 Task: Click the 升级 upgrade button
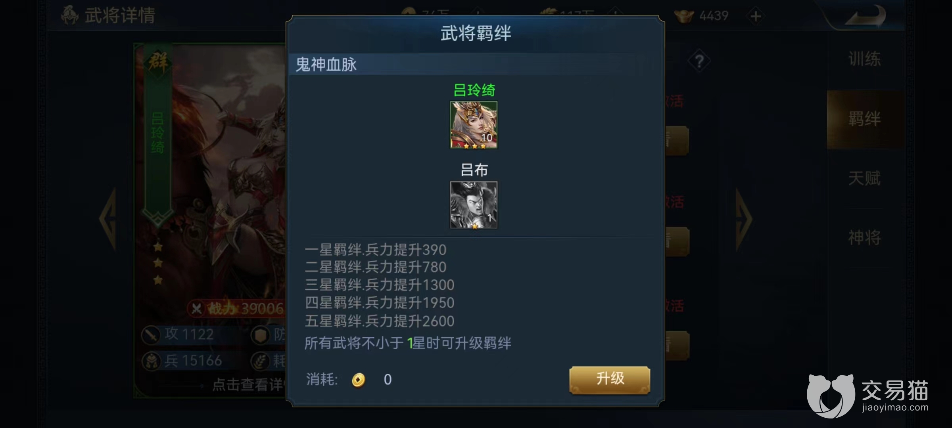point(610,379)
